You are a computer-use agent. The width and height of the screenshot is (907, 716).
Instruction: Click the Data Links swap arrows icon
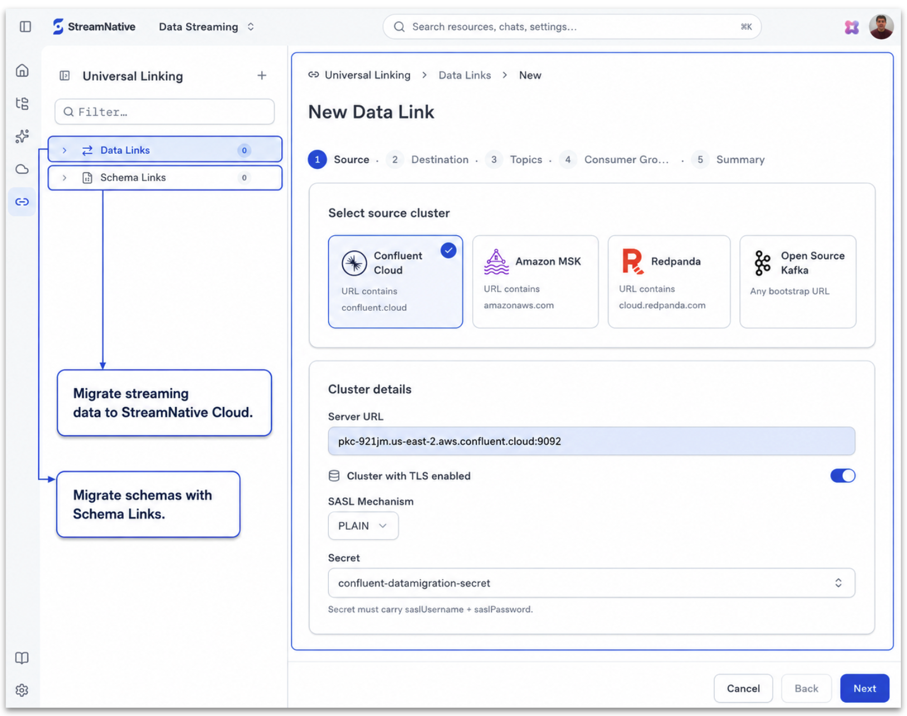coord(87,150)
